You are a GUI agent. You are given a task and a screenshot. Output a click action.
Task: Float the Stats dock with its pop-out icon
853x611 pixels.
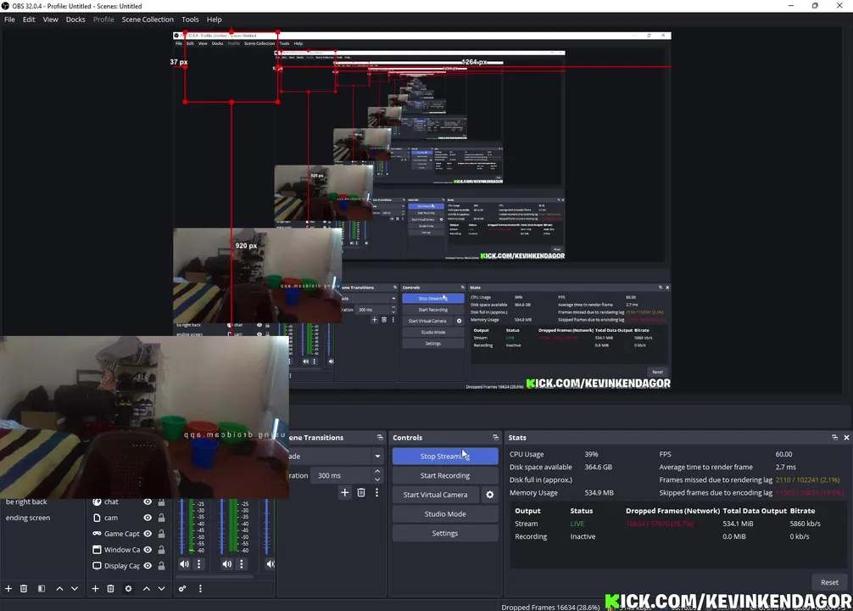click(834, 437)
